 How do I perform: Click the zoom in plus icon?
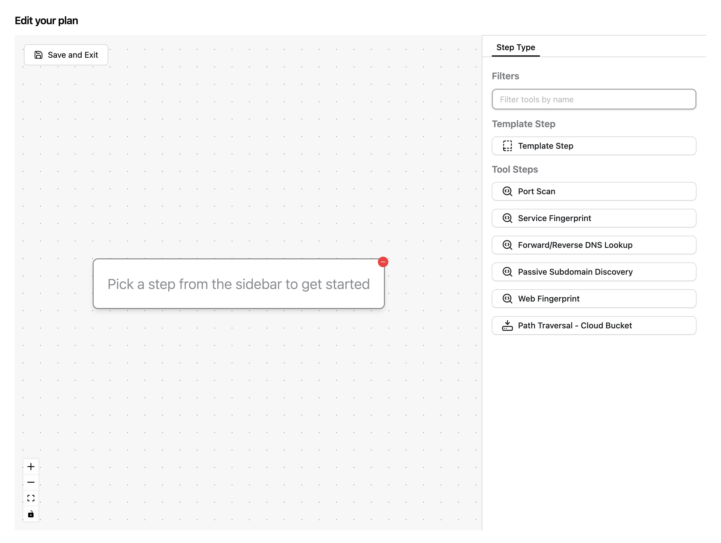point(31,466)
